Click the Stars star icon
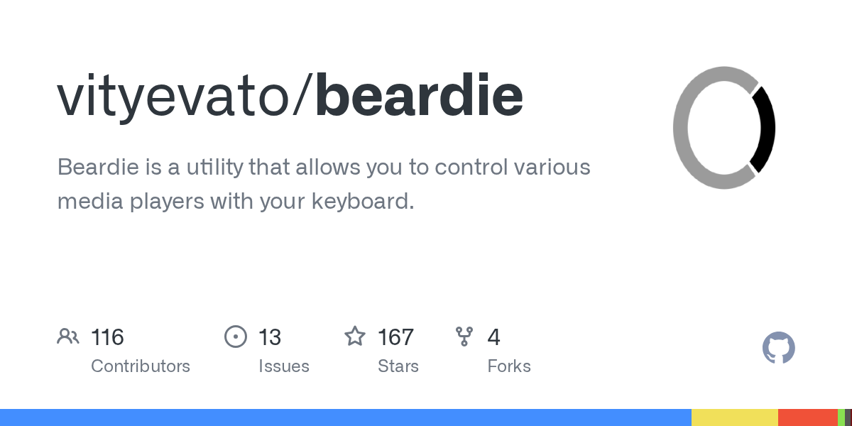852x426 pixels. point(355,336)
